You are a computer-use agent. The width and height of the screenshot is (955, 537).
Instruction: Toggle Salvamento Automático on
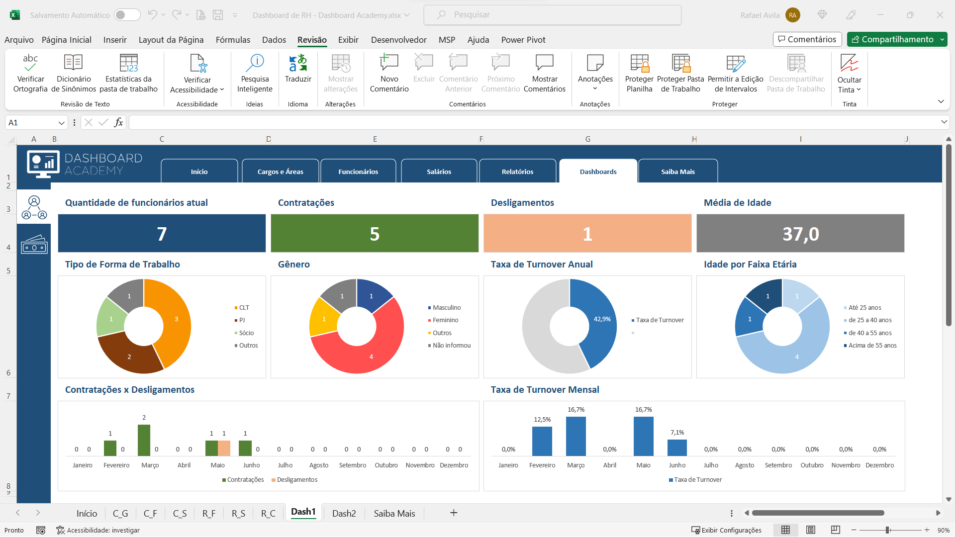(127, 15)
